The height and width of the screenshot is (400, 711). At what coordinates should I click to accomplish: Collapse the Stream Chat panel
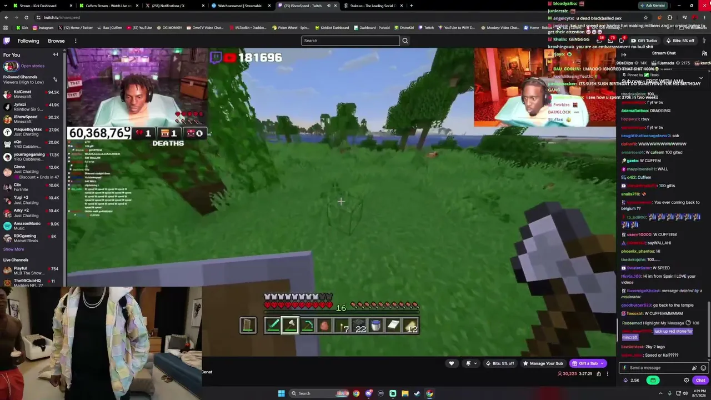(x=624, y=54)
